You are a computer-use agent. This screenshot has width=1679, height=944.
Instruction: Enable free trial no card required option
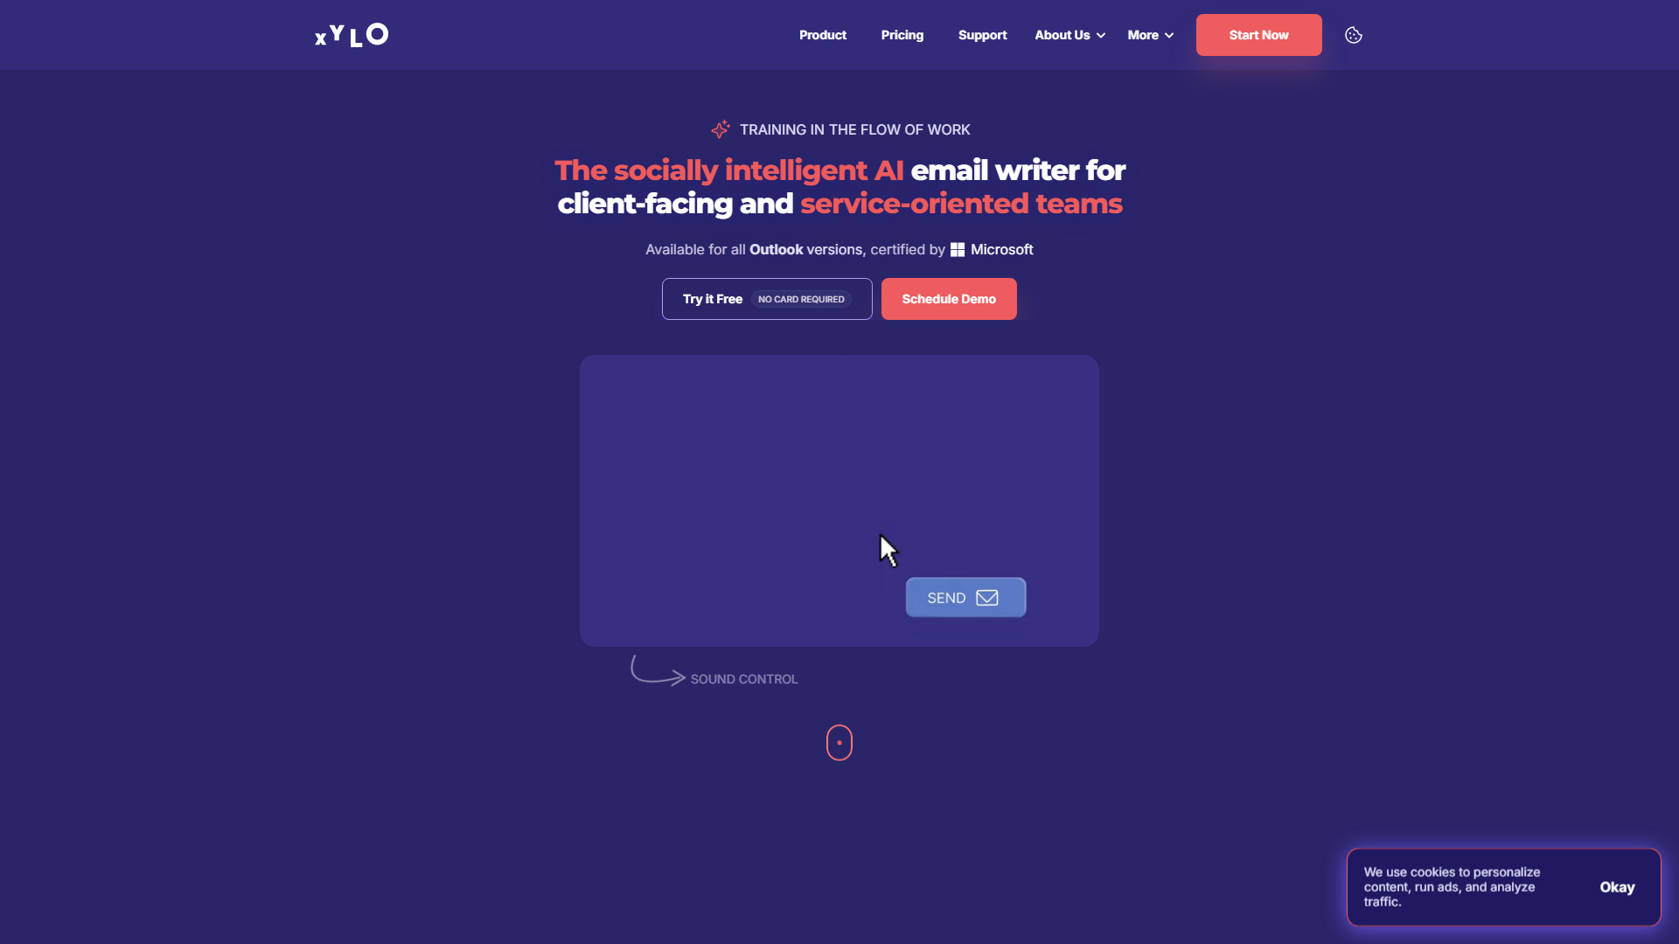[x=766, y=299]
